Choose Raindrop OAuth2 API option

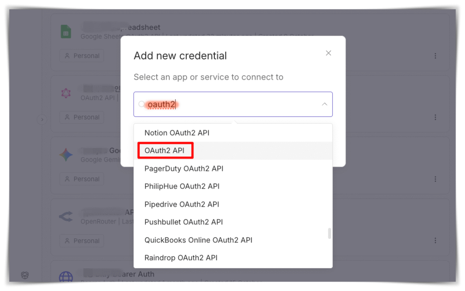click(x=181, y=258)
